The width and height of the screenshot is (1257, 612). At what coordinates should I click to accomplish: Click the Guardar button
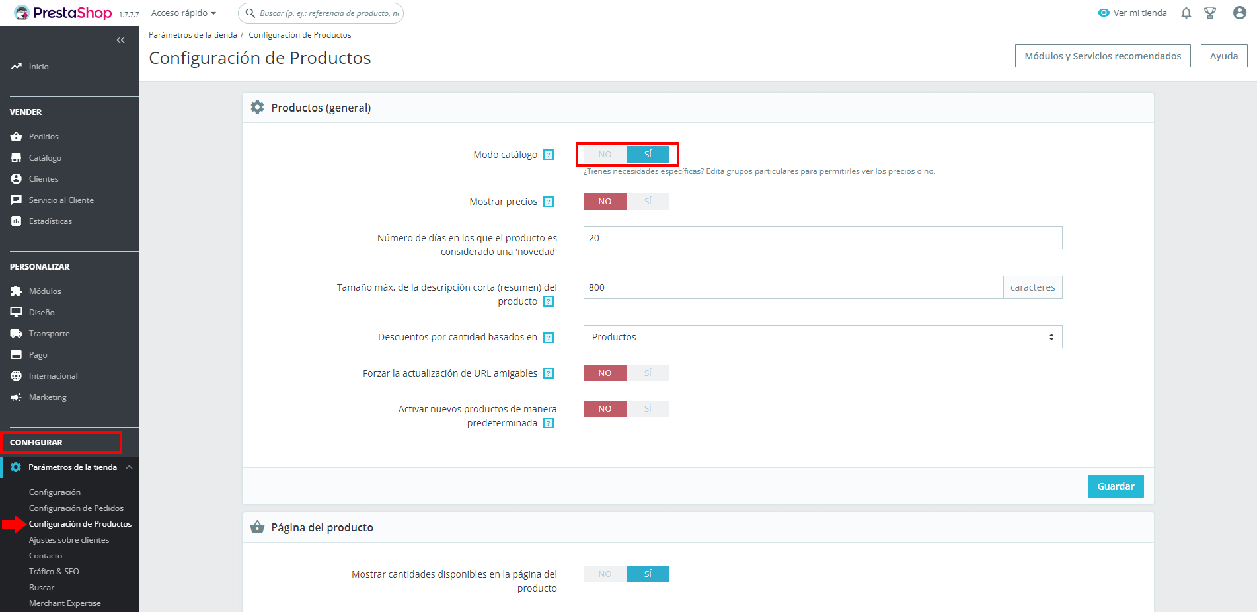tap(1116, 486)
